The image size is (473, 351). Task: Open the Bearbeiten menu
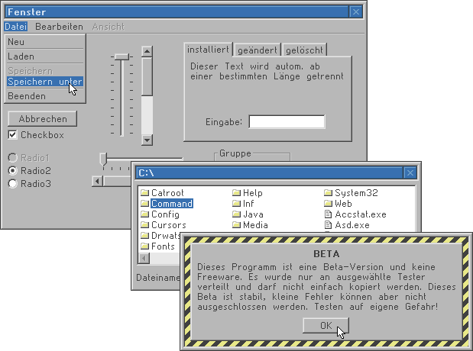tap(59, 27)
